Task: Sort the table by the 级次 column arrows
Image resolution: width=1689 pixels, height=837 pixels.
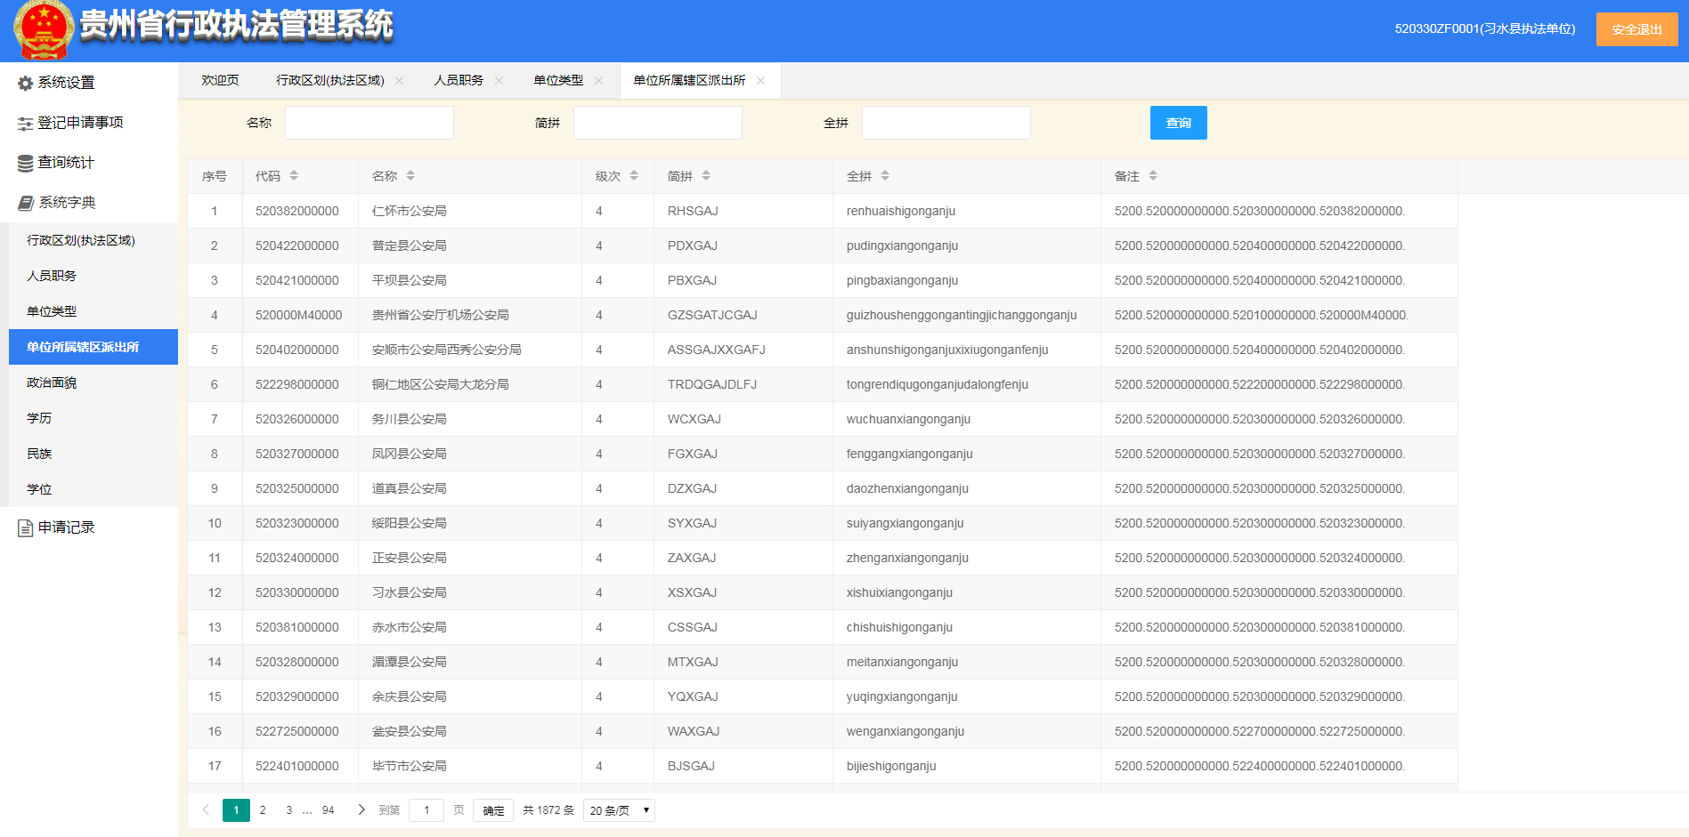Action: [634, 176]
